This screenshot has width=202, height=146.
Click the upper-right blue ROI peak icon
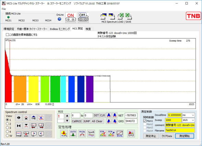click(x=115, y=115)
